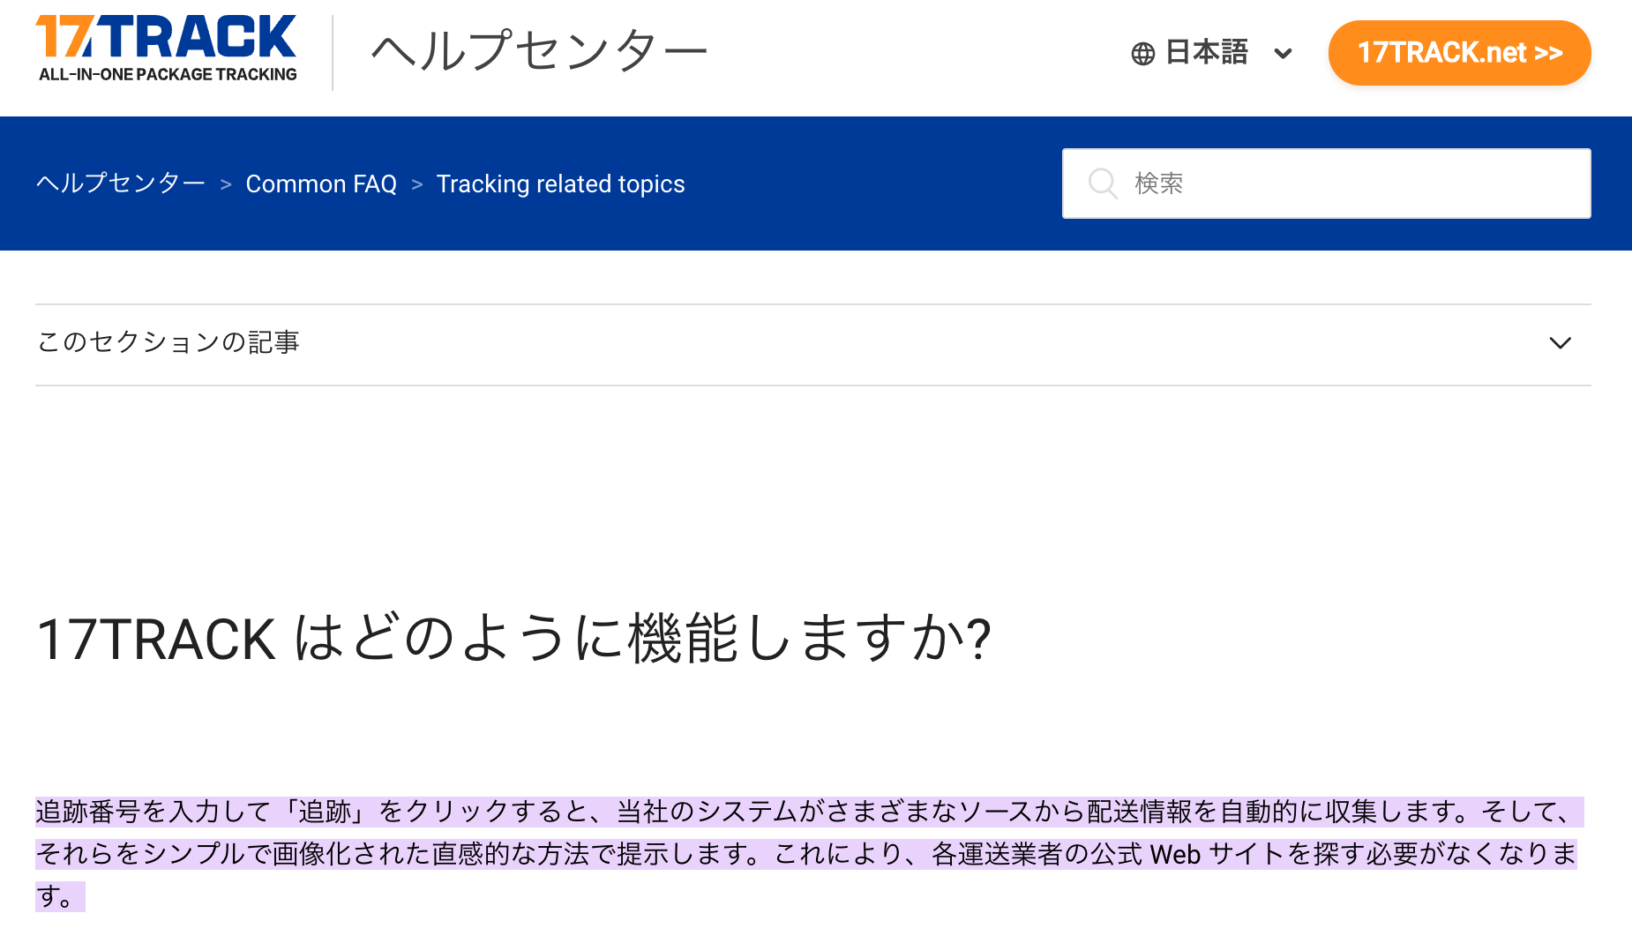Screen dimensions: 1632x951
Task: Go to 17TRACK.net via orange button
Action: (1459, 53)
